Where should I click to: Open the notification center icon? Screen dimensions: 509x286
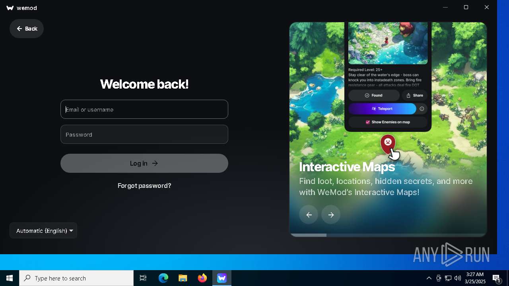497,278
